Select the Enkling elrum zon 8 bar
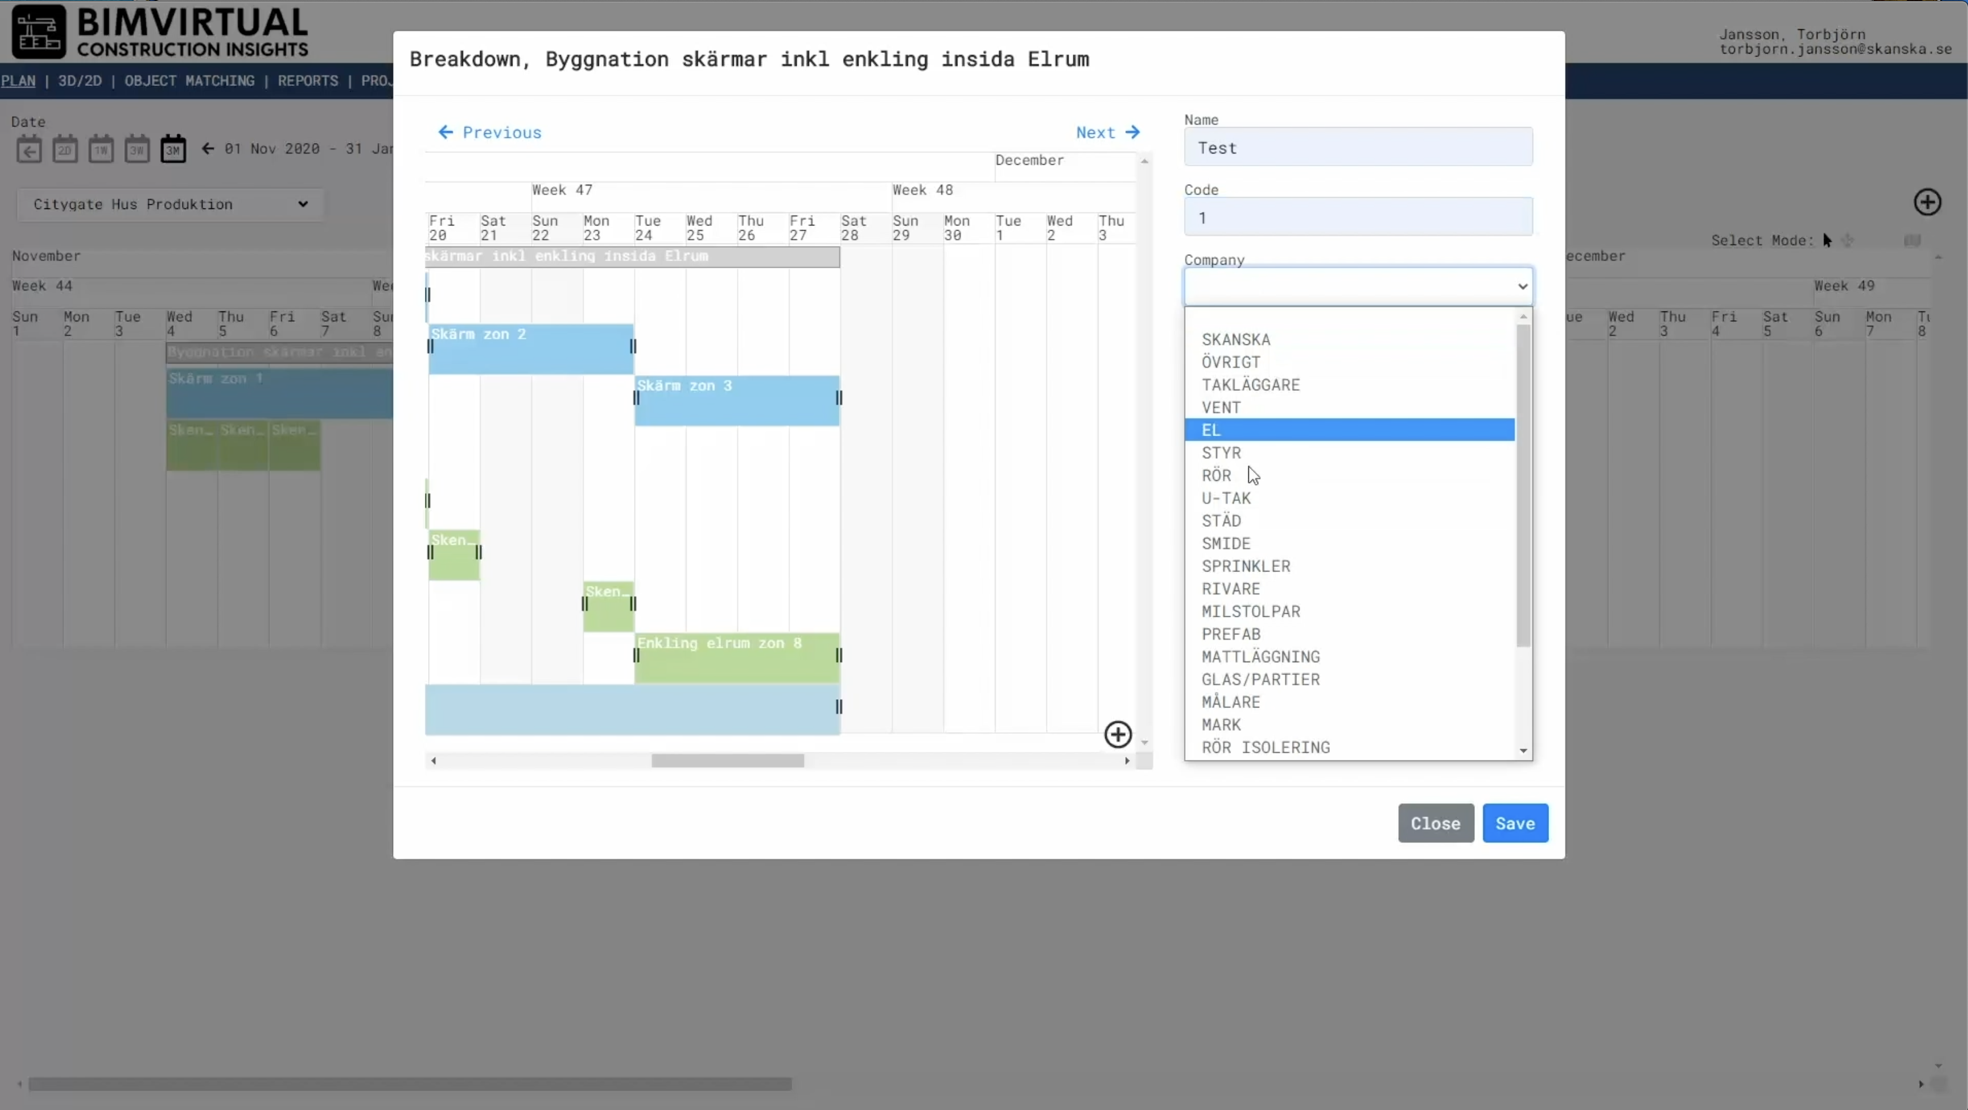 pyautogui.click(x=736, y=658)
